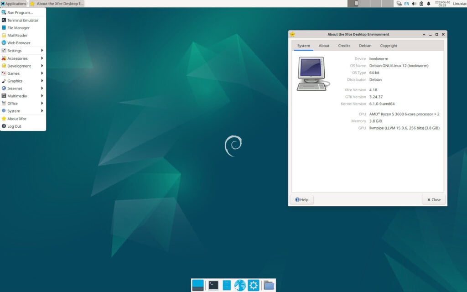Open the folder launcher at dock's right end
467x292 pixels.
click(x=268, y=284)
